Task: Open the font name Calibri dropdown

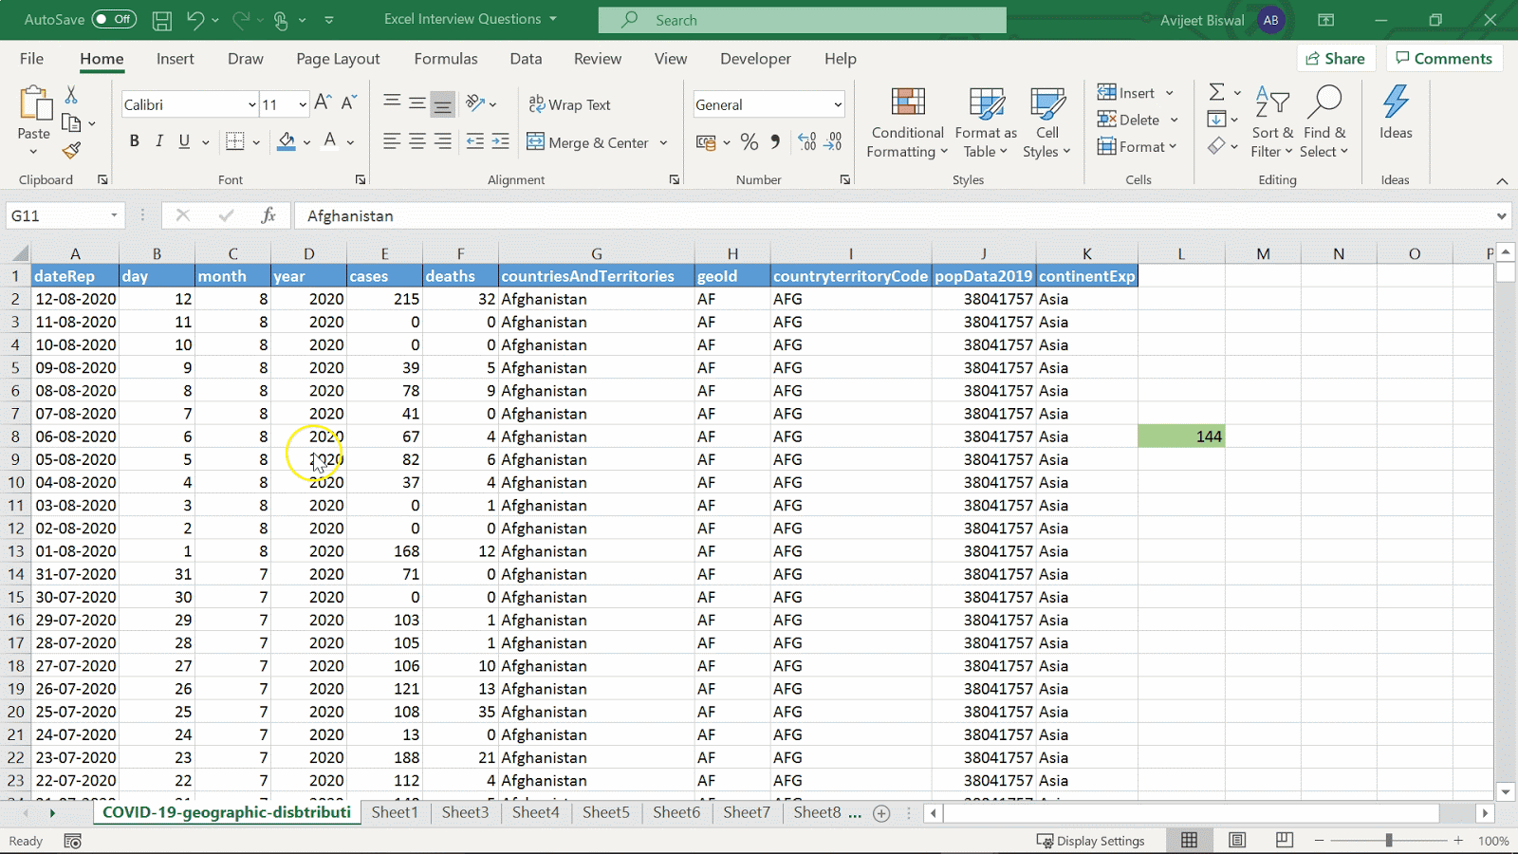Action: pos(251,104)
